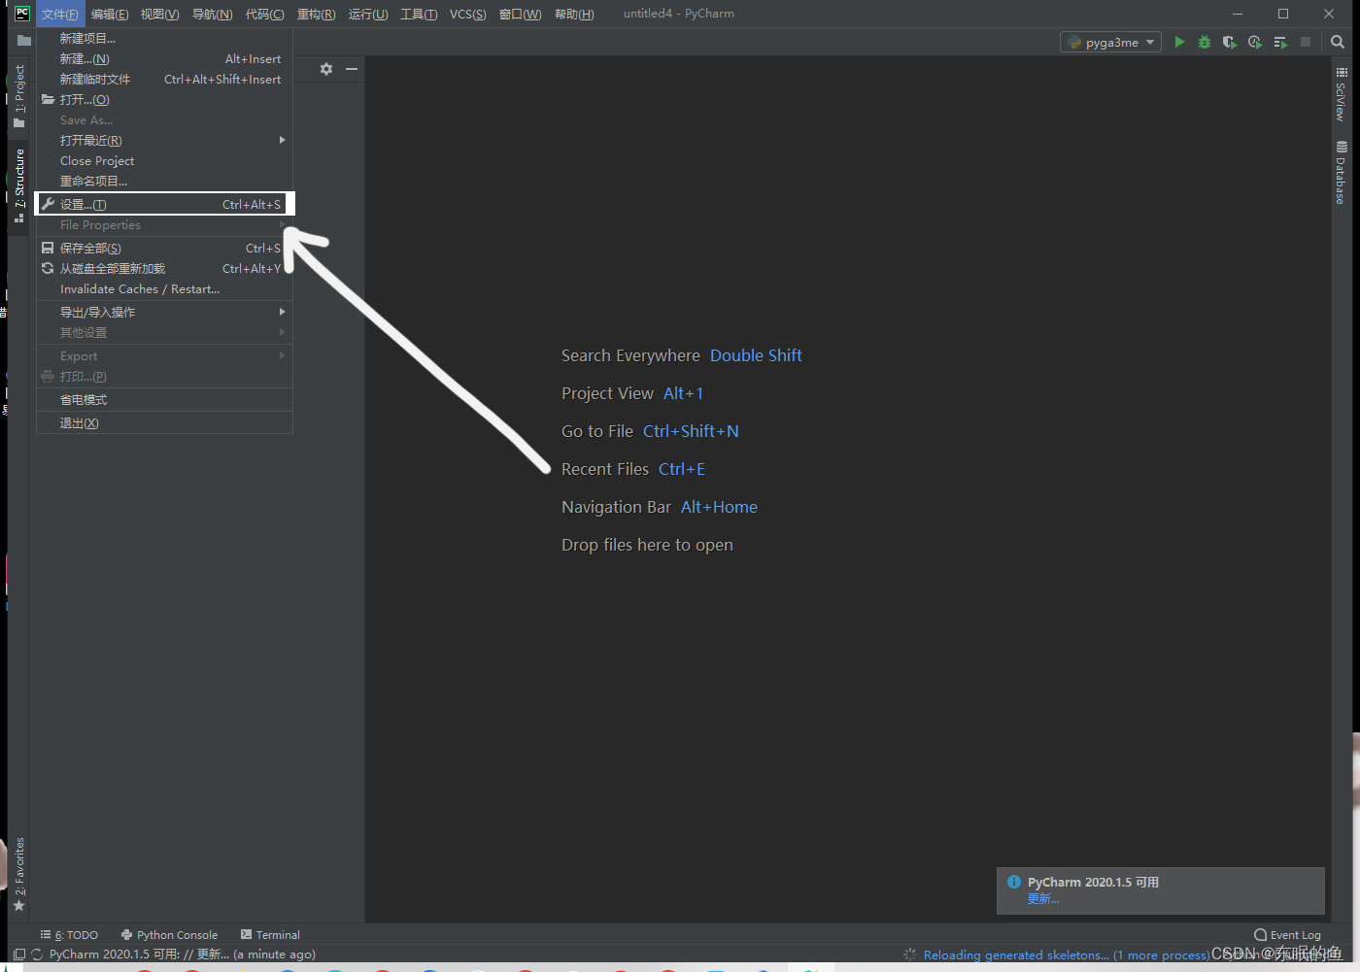The image size is (1360, 972).
Task: Click the folder icon below the logo
Action: [23, 41]
